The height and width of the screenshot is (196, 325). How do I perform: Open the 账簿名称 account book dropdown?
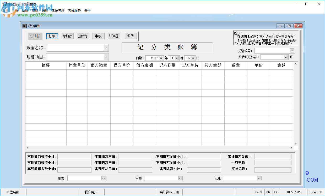(106, 48)
